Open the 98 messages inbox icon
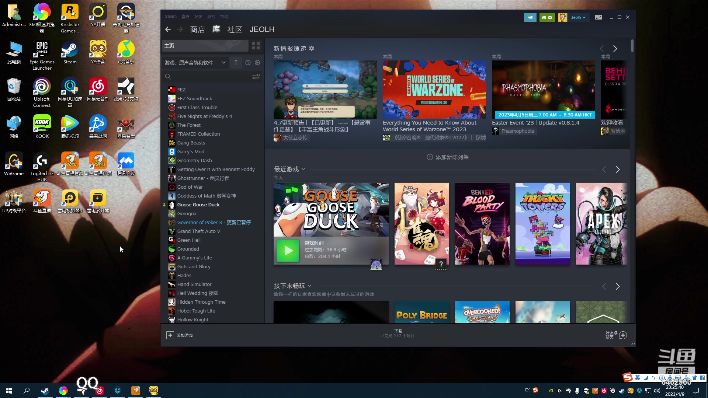Screen dimensions: 708x398 coord(547,17)
